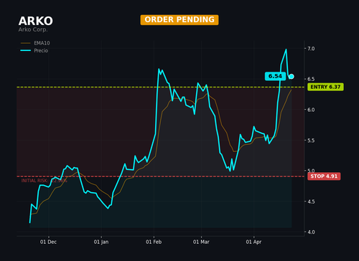Click the INITIAL RISK text
Viewport: 359px width, 261px height.
click(45, 181)
